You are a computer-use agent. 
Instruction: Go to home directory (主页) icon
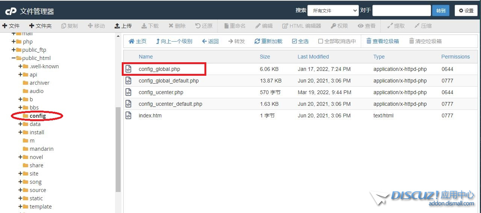tap(132, 41)
